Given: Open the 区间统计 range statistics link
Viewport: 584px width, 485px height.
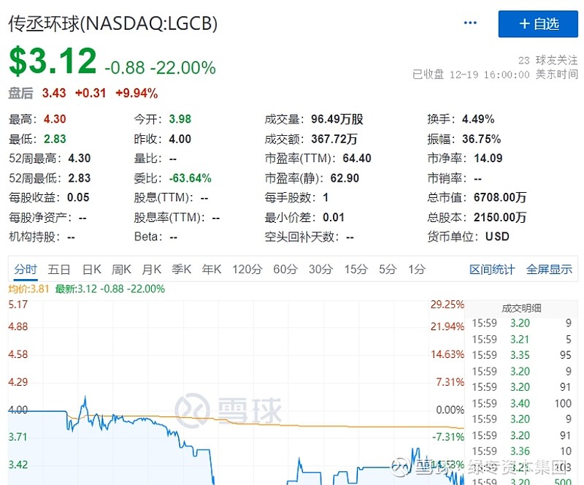Looking at the screenshot, I should [x=492, y=269].
